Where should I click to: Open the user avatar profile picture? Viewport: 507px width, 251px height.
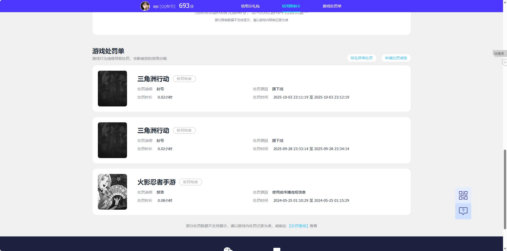pos(145,6)
